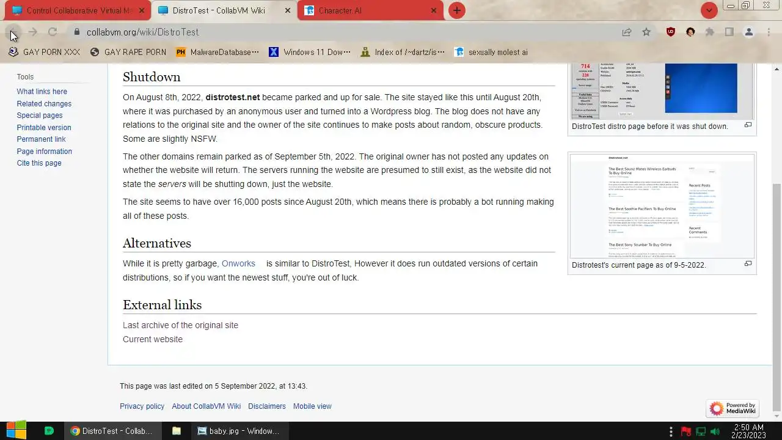The height and width of the screenshot is (440, 782).
Task: Open Related changes in the sidebar
Action: pyautogui.click(x=44, y=104)
